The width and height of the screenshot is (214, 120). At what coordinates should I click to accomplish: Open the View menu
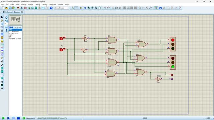12,5
